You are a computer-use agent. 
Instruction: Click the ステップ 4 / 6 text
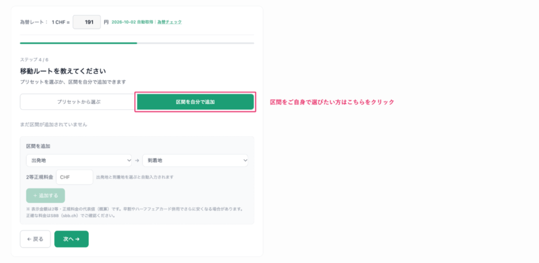point(34,60)
